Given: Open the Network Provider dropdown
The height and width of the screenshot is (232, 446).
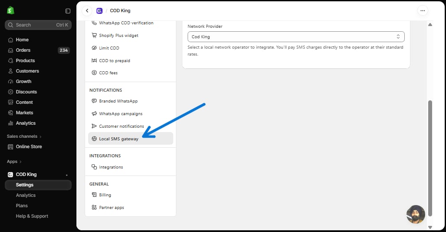Looking at the screenshot, I should click(296, 37).
